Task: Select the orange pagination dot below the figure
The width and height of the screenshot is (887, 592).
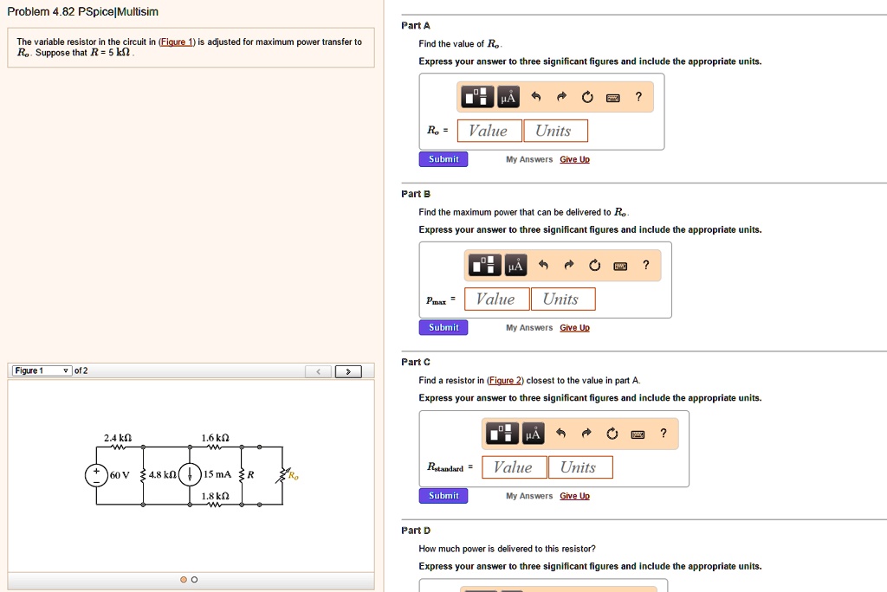Action: [x=182, y=580]
